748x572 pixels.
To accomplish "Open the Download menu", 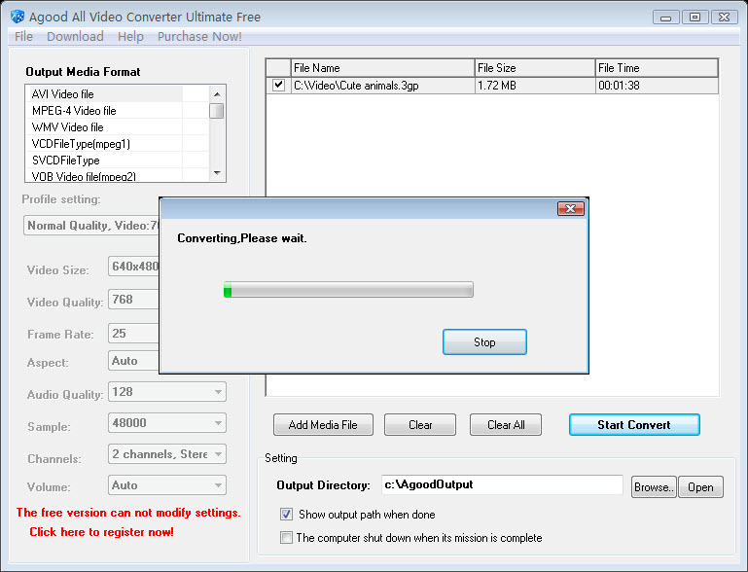I will coord(75,37).
